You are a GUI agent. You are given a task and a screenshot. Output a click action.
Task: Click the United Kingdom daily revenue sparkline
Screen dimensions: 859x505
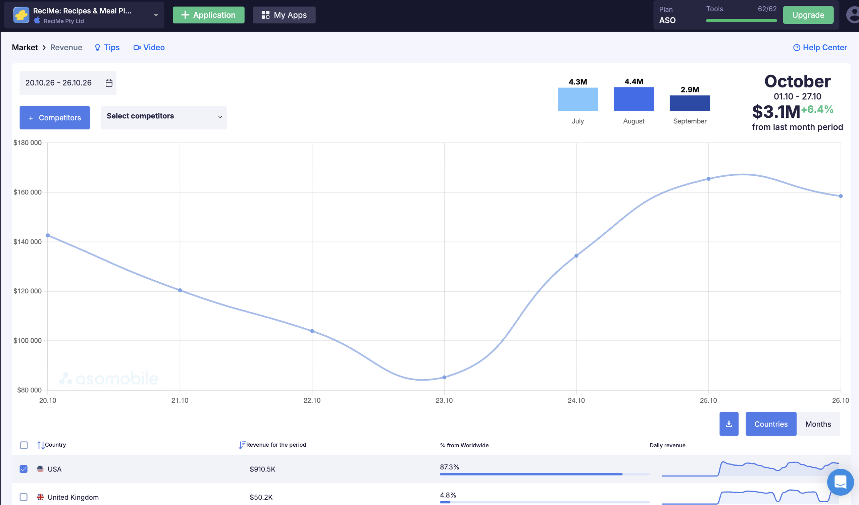(750, 497)
